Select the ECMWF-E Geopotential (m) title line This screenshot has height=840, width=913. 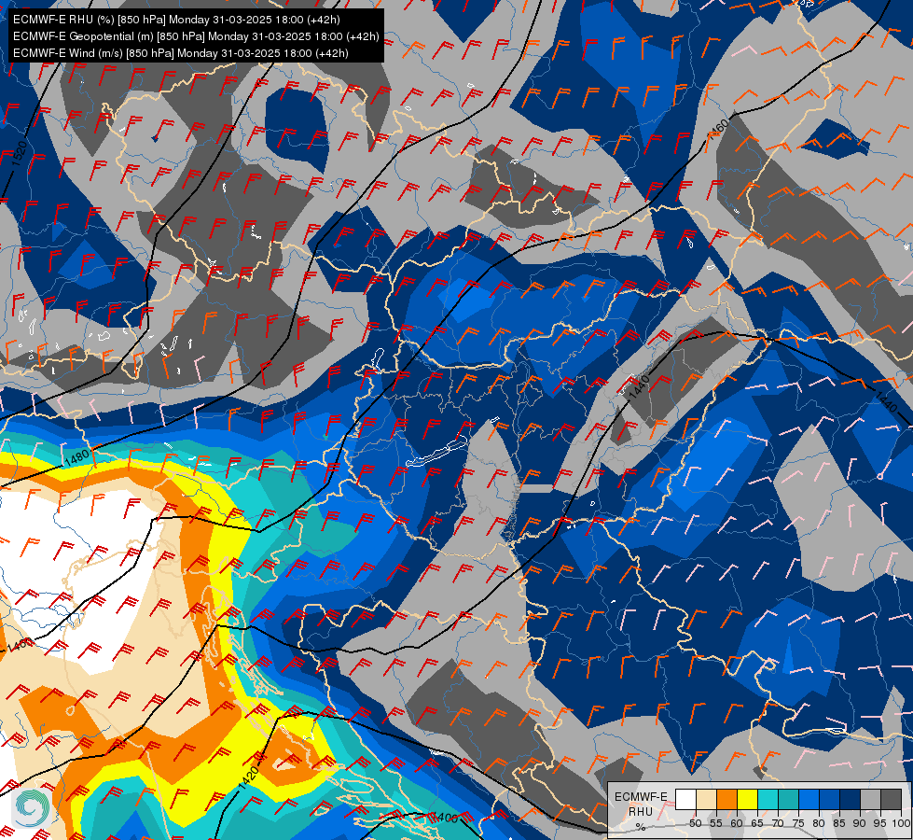click(x=196, y=36)
